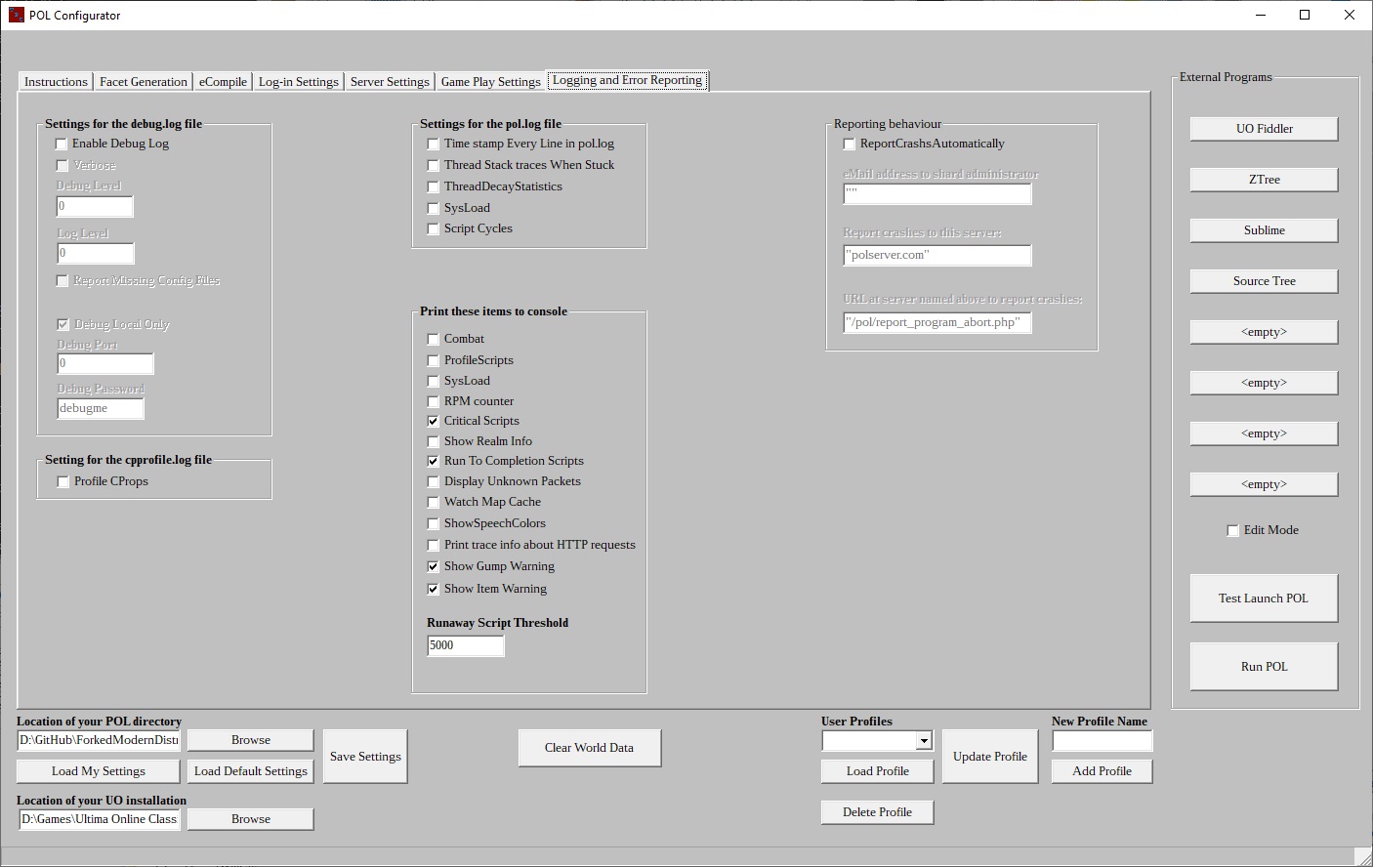Go to the eCompile tab

223,82
